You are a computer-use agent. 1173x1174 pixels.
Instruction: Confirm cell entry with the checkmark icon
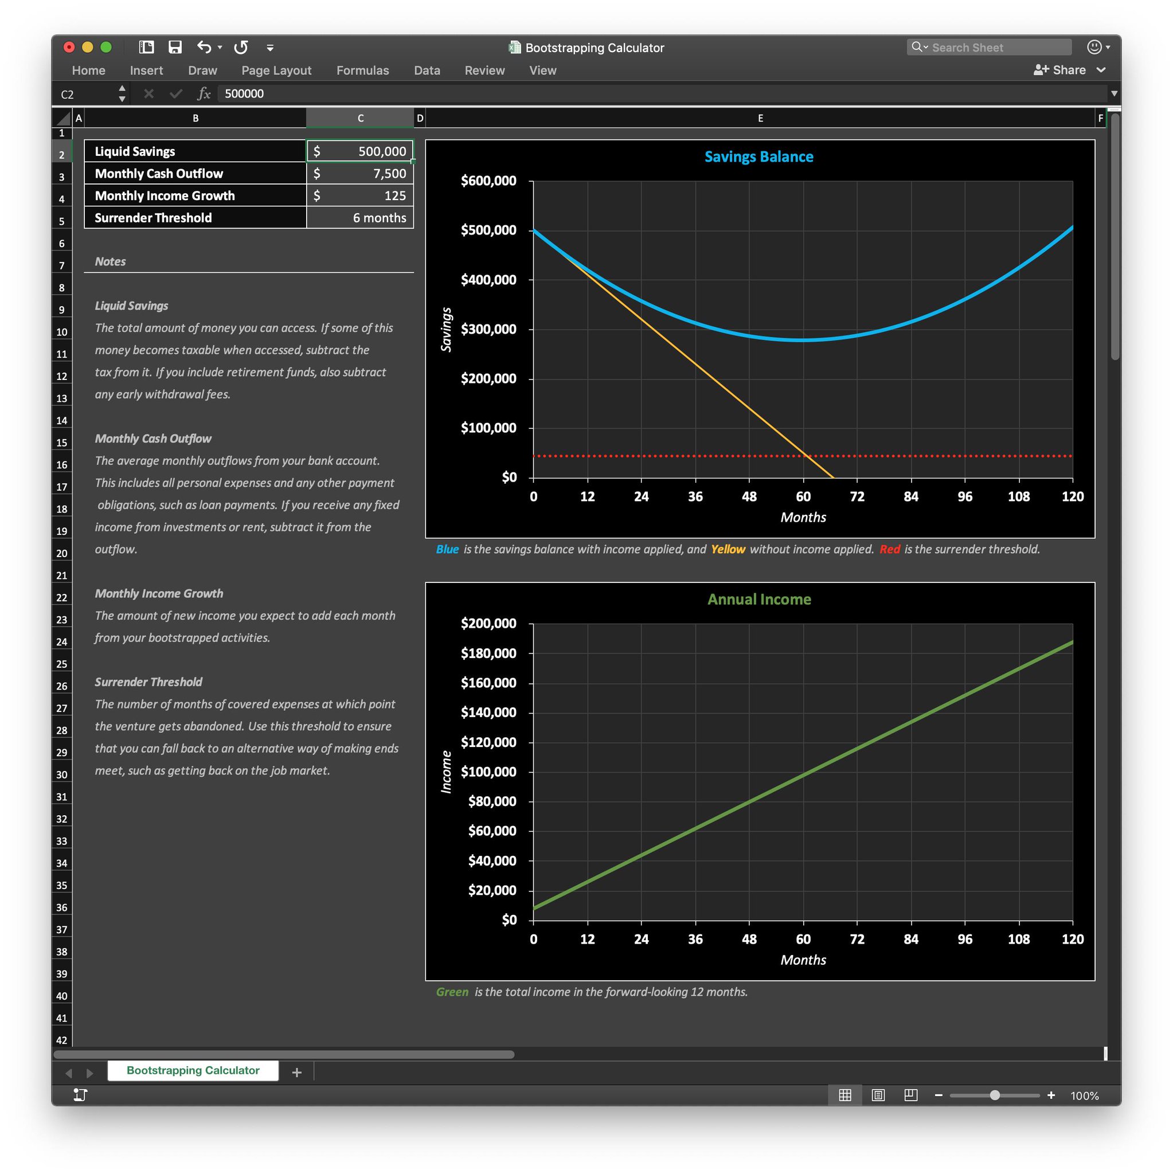click(175, 93)
